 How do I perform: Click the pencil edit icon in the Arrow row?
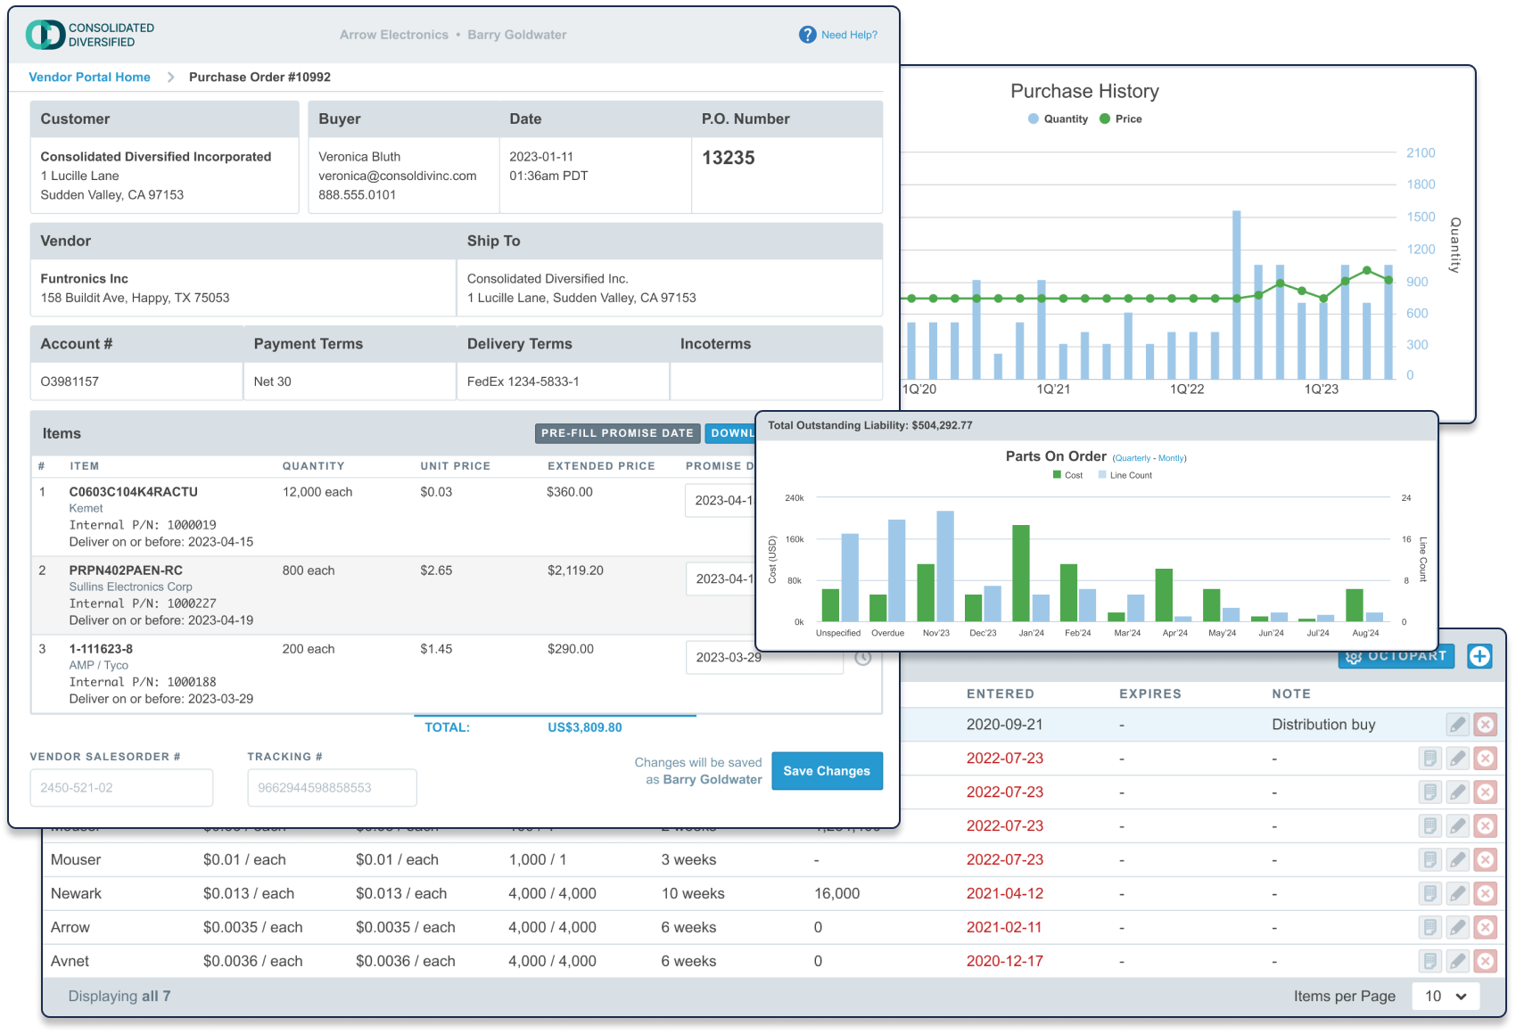1457,928
